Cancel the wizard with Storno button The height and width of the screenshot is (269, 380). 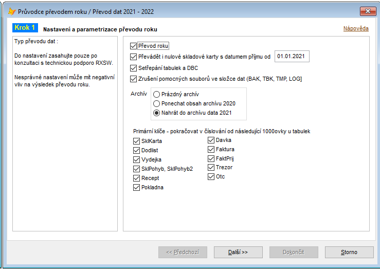click(x=349, y=252)
